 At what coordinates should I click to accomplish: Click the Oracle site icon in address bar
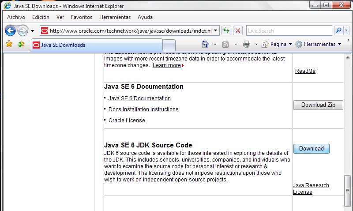click(x=45, y=30)
